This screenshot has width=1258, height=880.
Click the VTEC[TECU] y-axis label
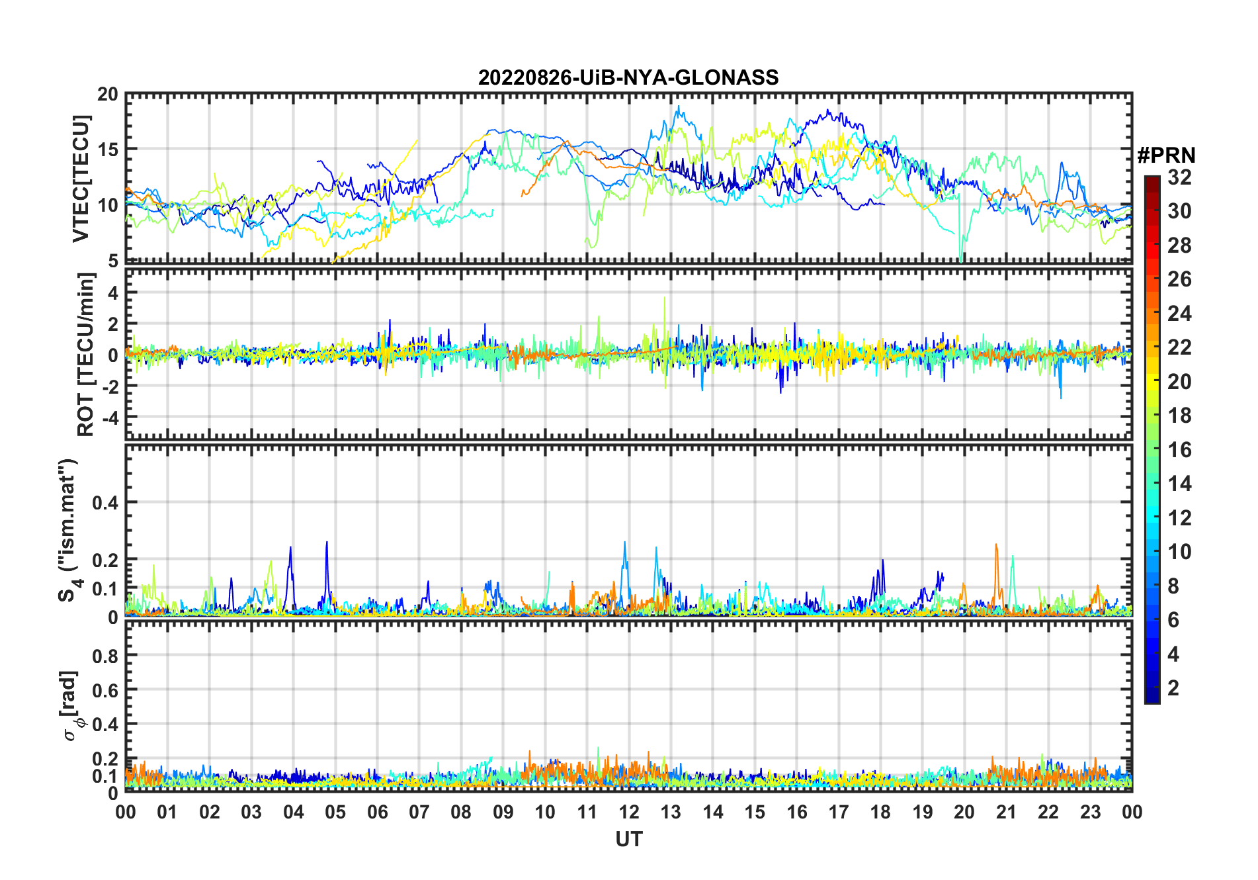point(81,179)
